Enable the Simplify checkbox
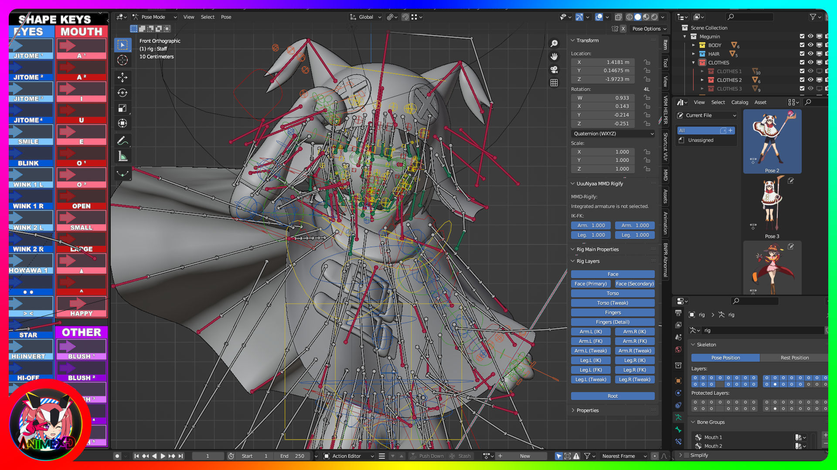Image resolution: width=837 pixels, height=470 pixels. click(687, 455)
